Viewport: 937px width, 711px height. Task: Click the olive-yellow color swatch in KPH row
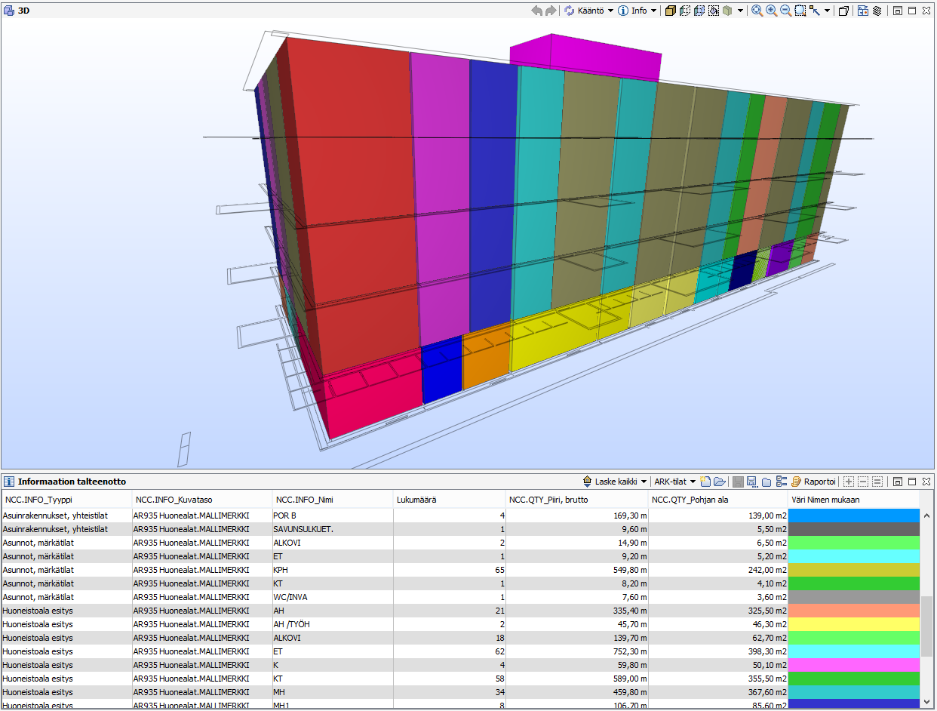pyautogui.click(x=854, y=570)
